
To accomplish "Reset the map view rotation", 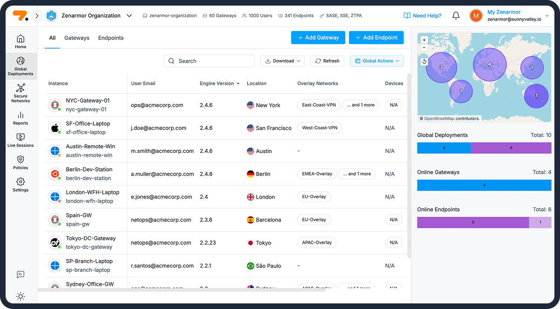I will pos(424,62).
